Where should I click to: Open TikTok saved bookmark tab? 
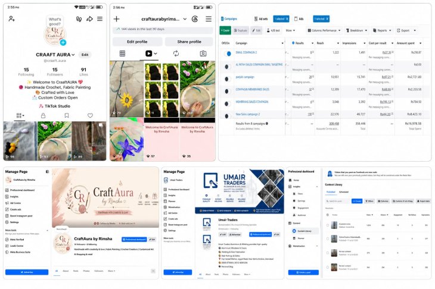[x=67, y=115]
